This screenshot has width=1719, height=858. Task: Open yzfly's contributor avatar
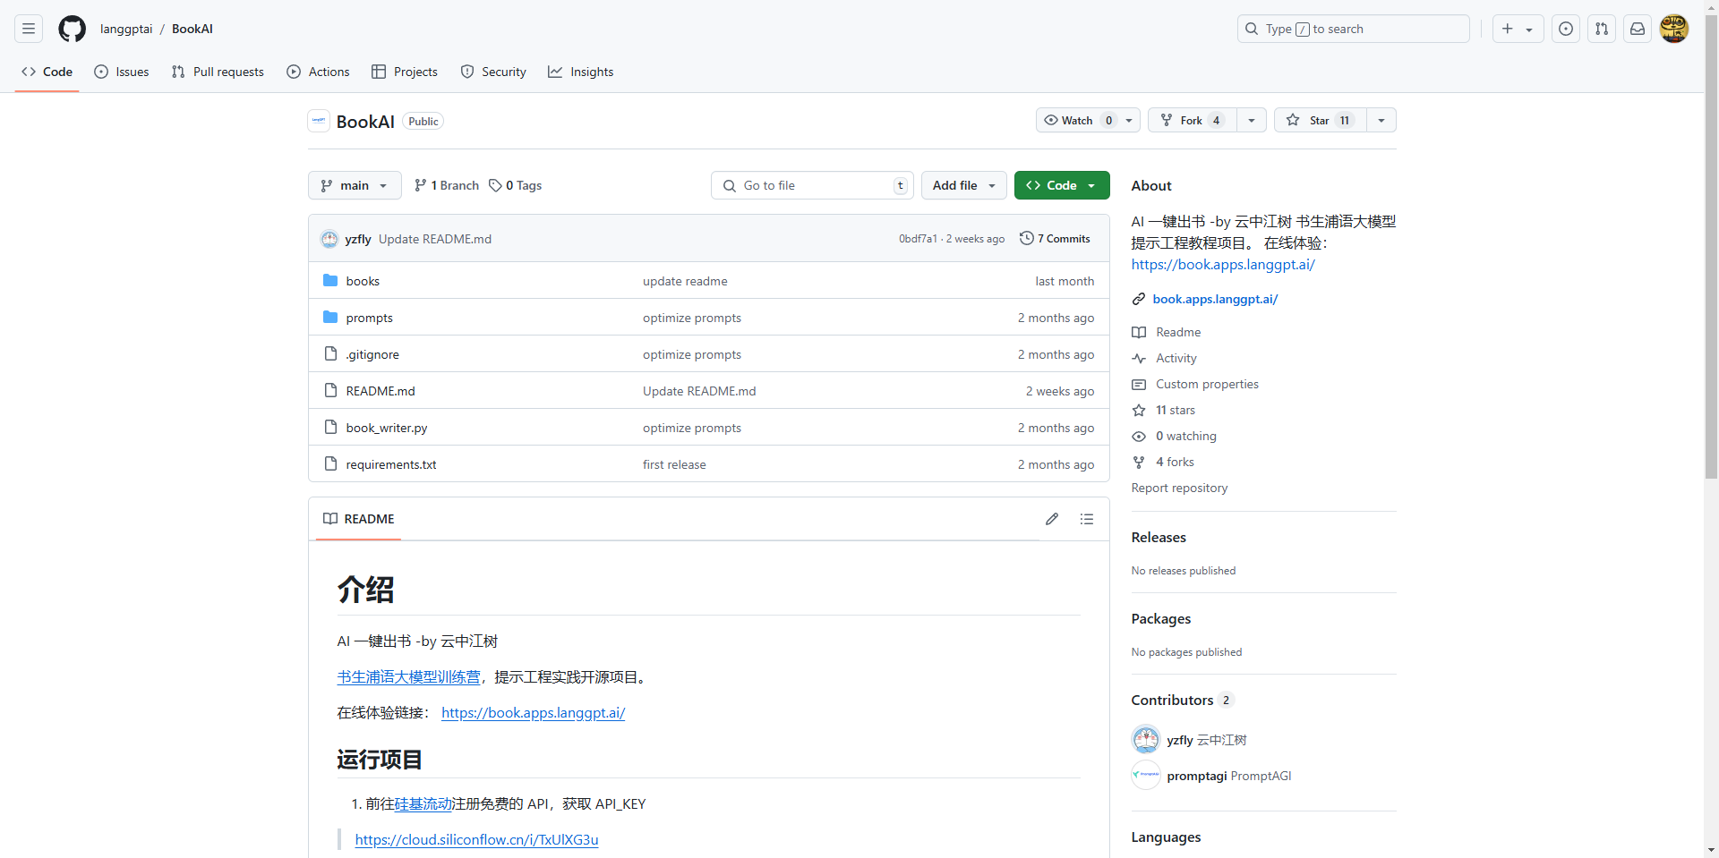pos(1146,740)
